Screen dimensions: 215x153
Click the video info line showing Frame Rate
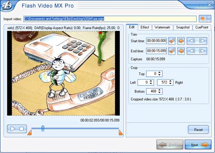point(63,28)
